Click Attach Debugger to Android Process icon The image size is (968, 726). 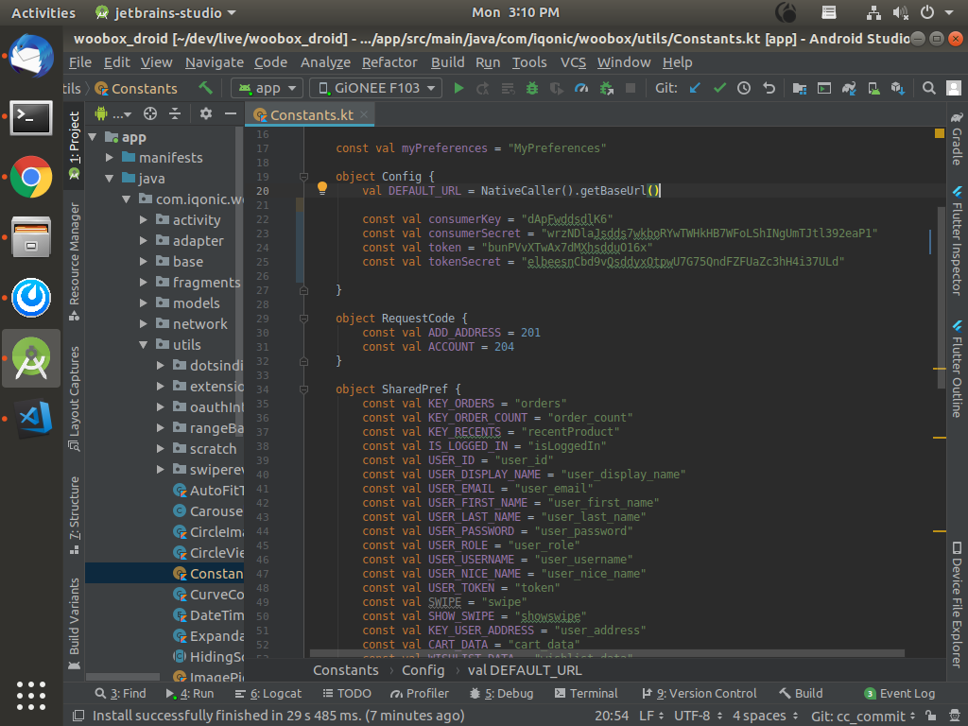(x=606, y=88)
